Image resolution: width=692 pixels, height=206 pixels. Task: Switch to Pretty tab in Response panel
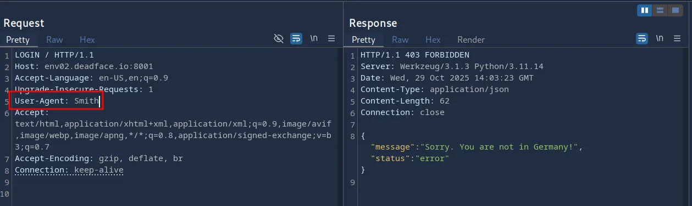(x=363, y=39)
